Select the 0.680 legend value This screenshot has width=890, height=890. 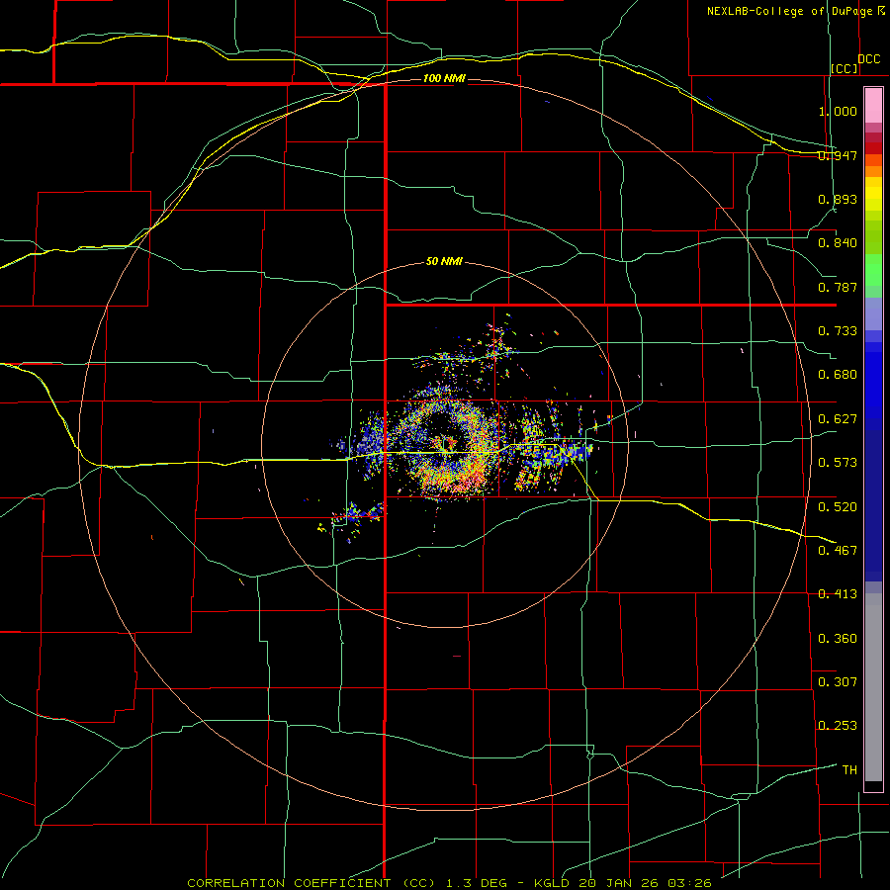click(838, 375)
